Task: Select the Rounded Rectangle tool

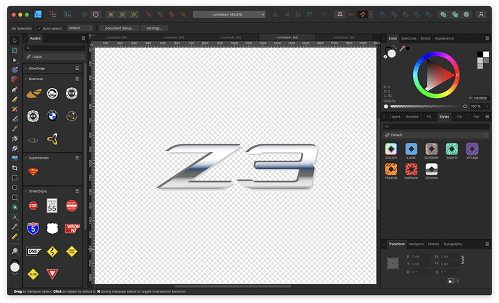Action: click(14, 197)
